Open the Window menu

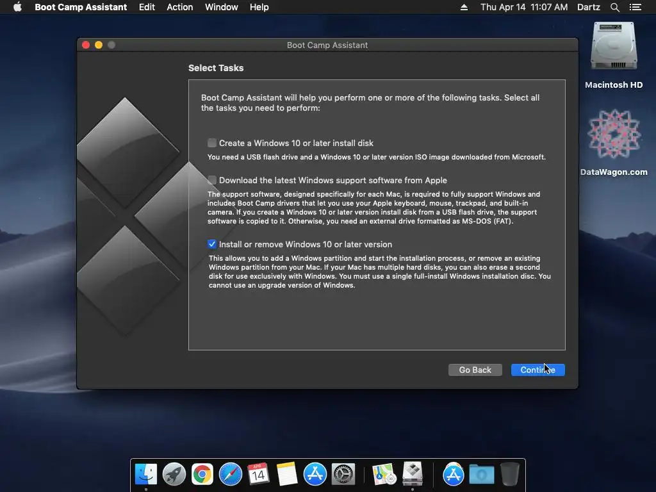tap(221, 7)
